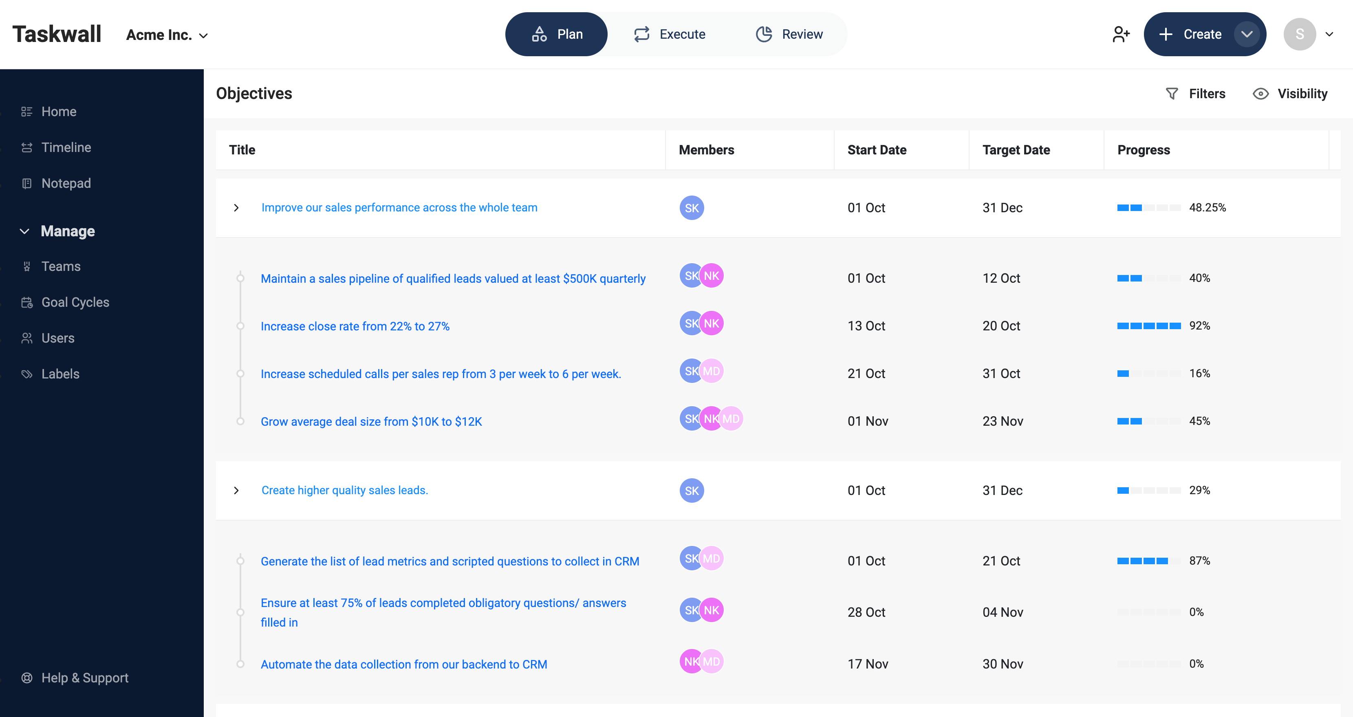Click the Labels tag icon
Screen dimensions: 1353x717
coord(27,374)
